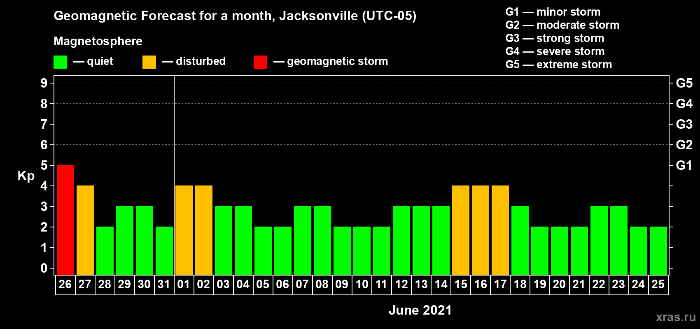Click the date label 14
The height and width of the screenshot is (329, 700).
(441, 284)
